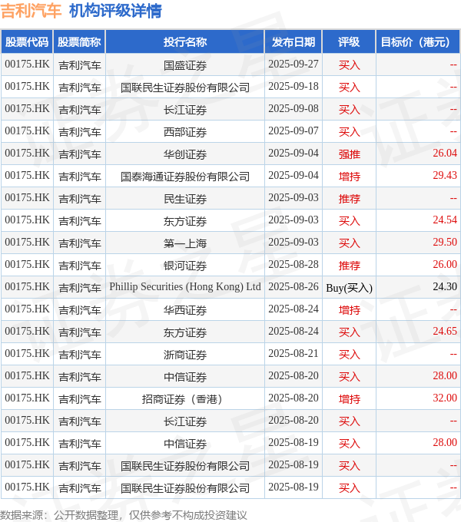Click 增持 rating in 国泰海通 row
Screen dimensions: 461x522
(x=350, y=177)
